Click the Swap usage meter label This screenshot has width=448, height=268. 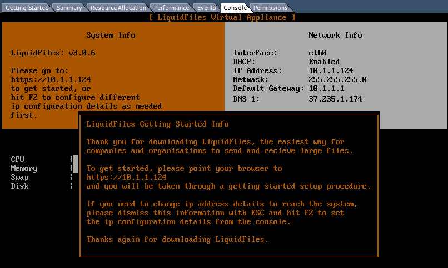click(x=20, y=177)
